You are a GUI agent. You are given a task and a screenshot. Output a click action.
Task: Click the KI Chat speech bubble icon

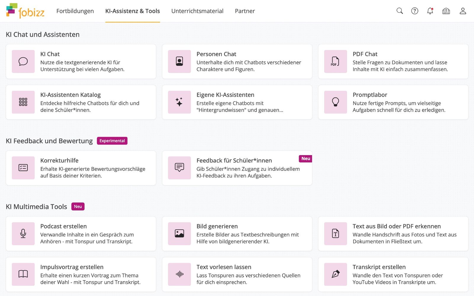coord(23,61)
